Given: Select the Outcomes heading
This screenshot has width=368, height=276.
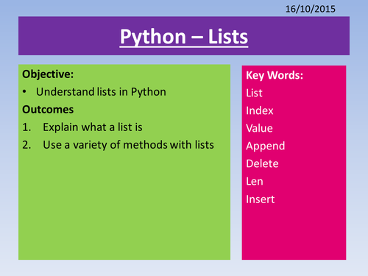Looking at the screenshot, I should coord(48,110).
